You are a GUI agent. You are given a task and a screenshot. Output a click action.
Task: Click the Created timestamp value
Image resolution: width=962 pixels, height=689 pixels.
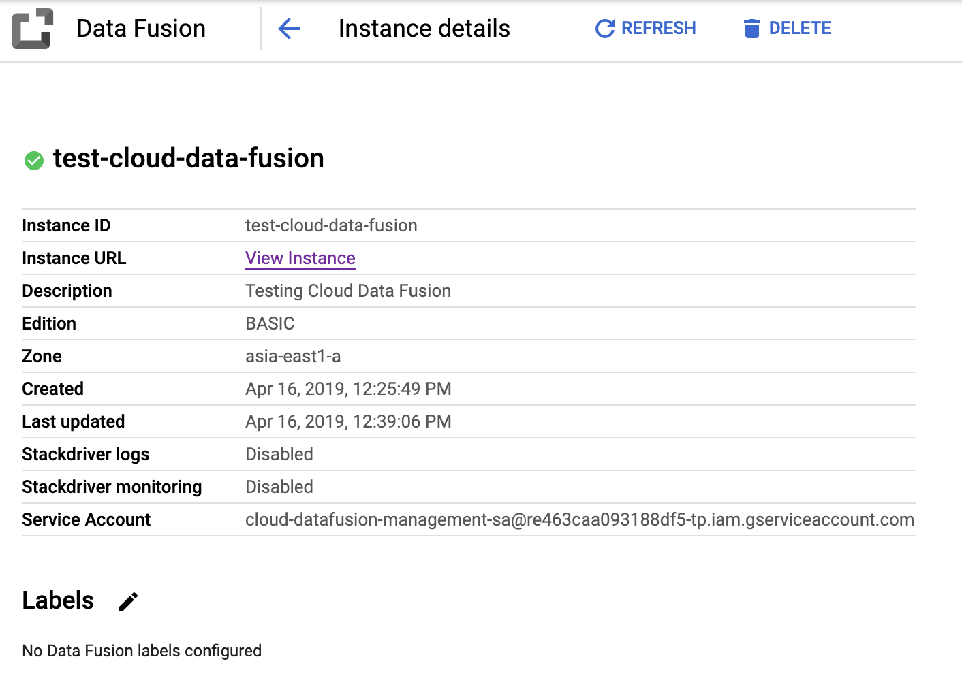pos(348,389)
